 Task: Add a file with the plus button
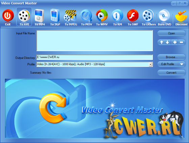tap(175, 42)
